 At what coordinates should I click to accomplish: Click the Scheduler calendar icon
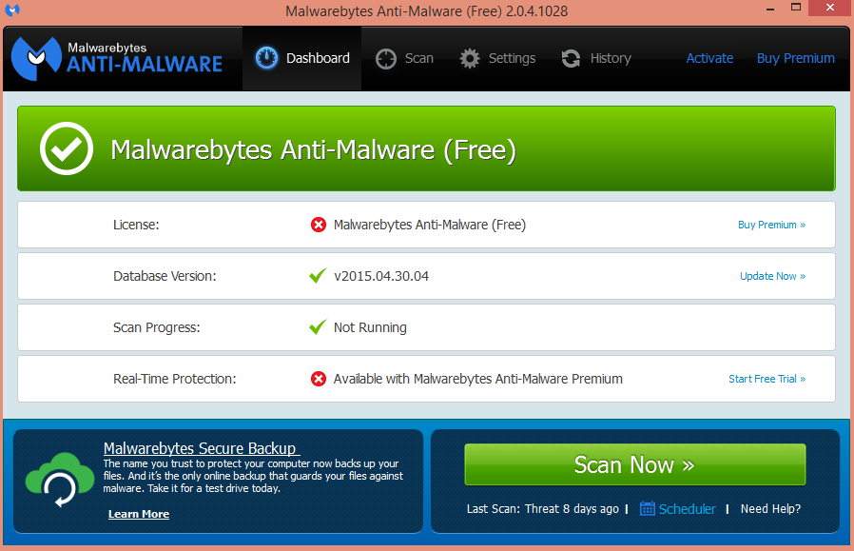pyautogui.click(x=649, y=508)
